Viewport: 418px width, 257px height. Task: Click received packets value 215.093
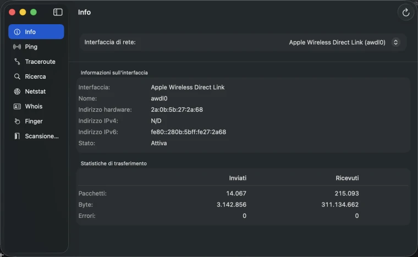click(x=346, y=193)
